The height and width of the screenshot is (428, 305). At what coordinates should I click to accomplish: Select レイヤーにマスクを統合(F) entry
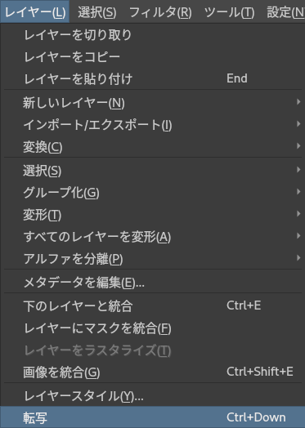point(153,328)
